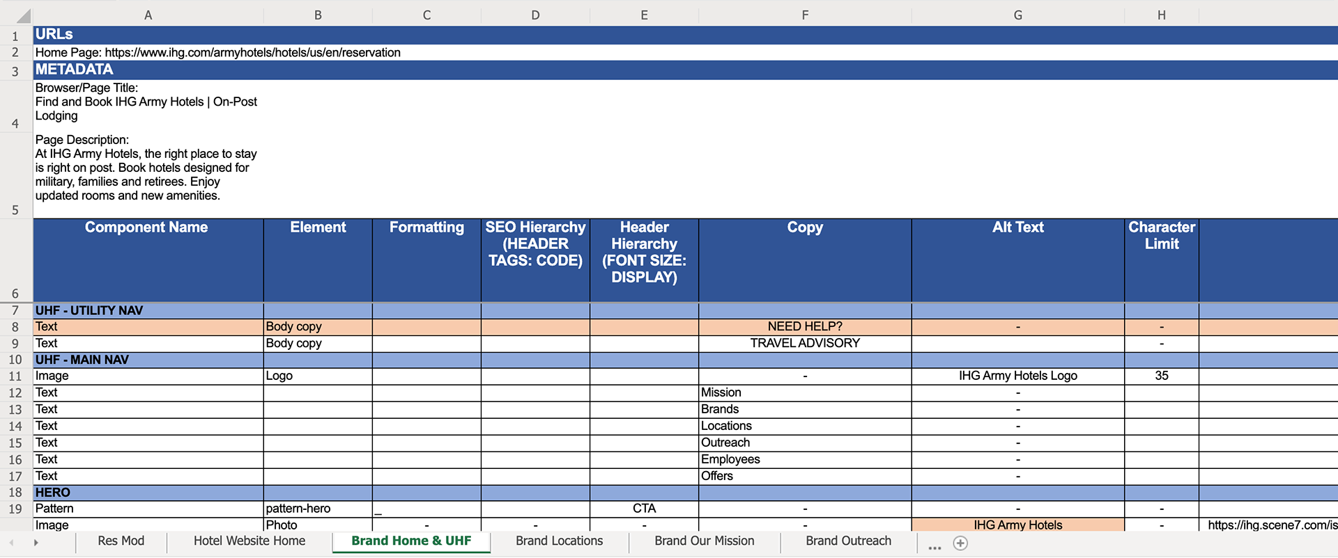Click the Alt Text column heading
The image size is (1338, 558).
[x=1017, y=260]
